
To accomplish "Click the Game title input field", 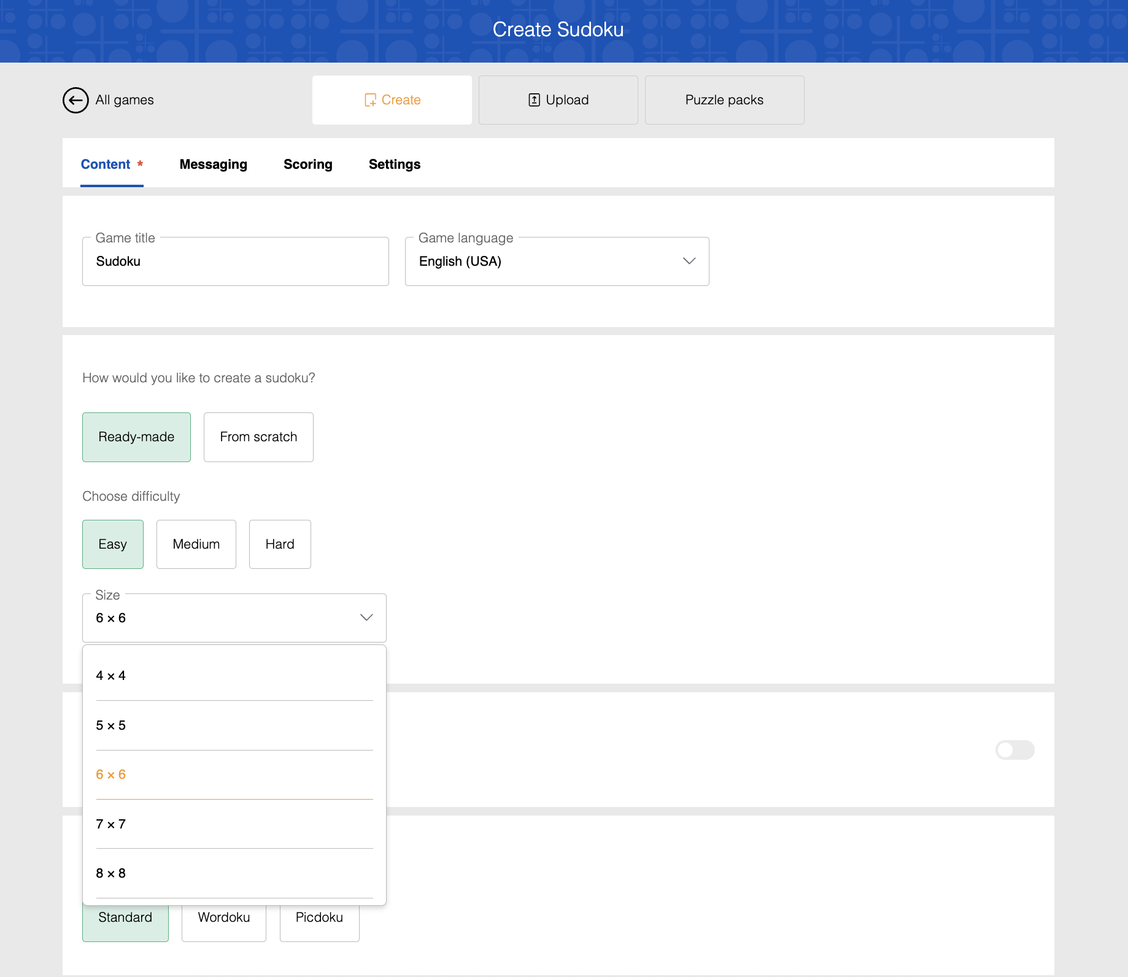I will click(235, 261).
